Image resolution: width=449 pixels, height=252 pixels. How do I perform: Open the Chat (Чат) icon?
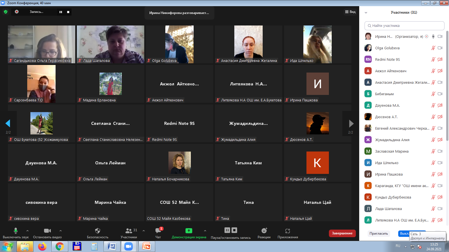[x=158, y=231]
